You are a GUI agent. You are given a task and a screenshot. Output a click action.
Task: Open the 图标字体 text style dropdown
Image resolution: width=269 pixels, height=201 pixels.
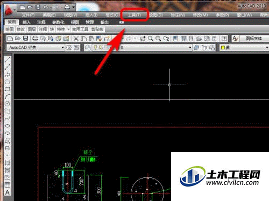point(254,39)
